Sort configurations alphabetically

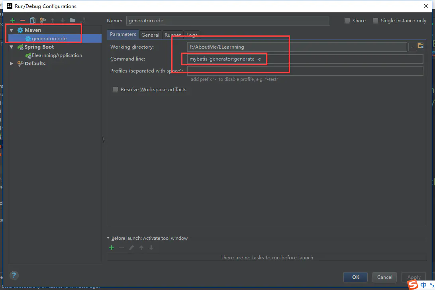click(x=82, y=20)
